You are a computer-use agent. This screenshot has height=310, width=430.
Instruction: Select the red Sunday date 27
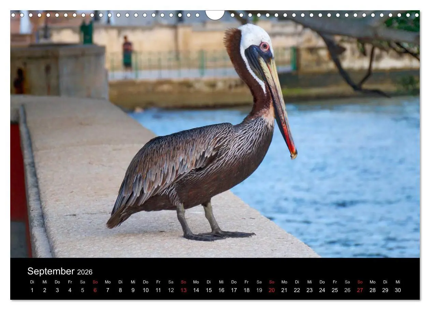pyautogui.click(x=360, y=290)
